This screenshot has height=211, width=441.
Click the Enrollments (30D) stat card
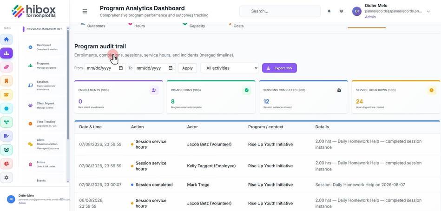coord(118,97)
